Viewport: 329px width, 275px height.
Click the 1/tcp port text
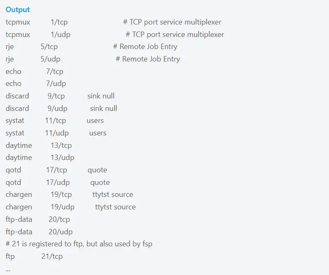tap(59, 22)
